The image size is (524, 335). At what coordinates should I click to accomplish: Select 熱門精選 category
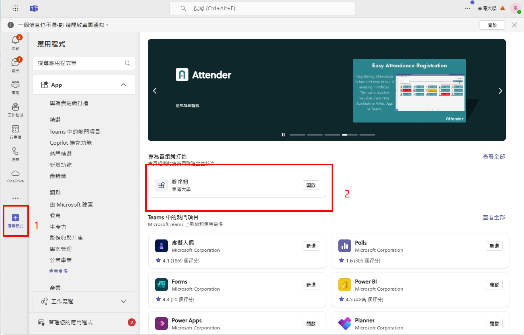[61, 154]
